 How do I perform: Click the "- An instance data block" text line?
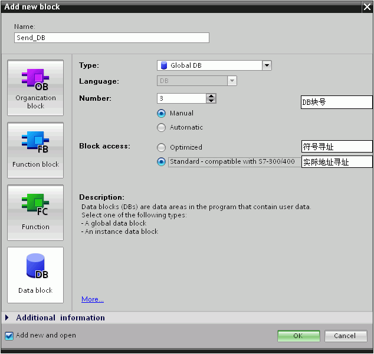[120, 231]
